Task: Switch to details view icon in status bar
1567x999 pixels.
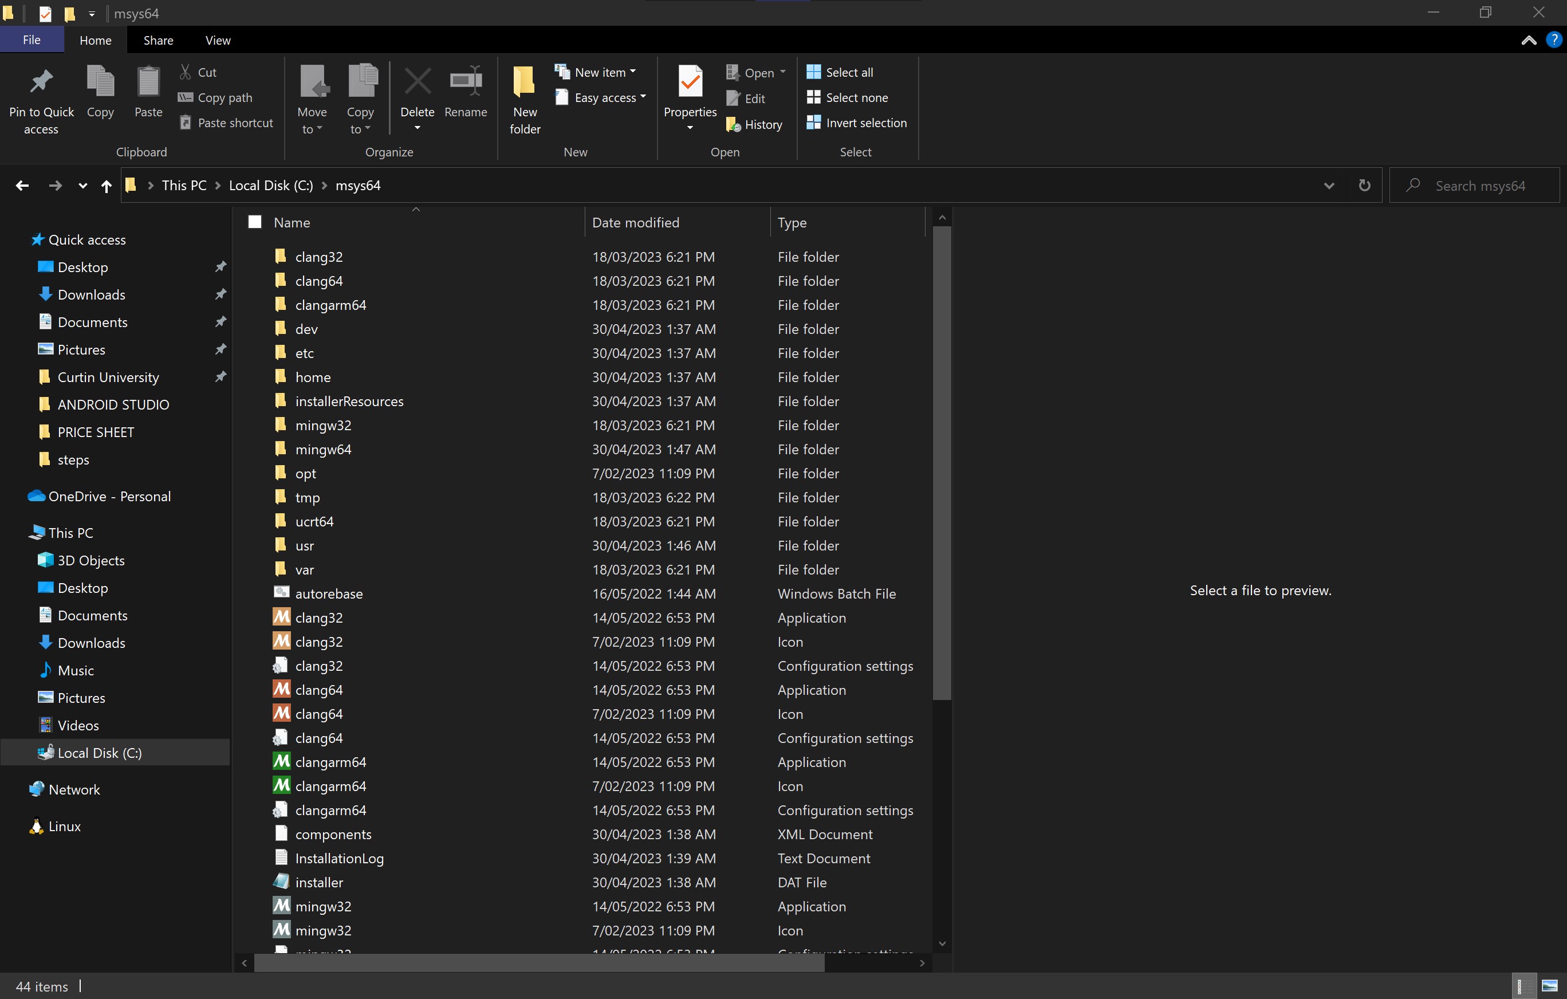Action: coord(1523,986)
